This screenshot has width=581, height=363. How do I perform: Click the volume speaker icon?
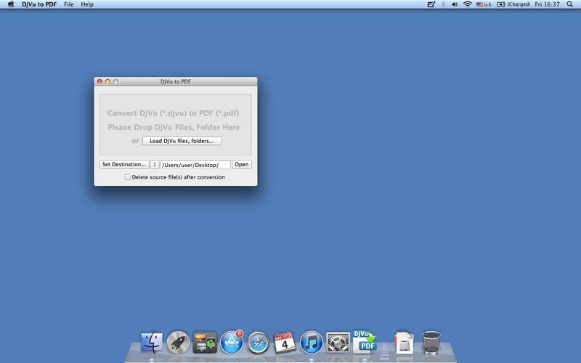coord(455,4)
